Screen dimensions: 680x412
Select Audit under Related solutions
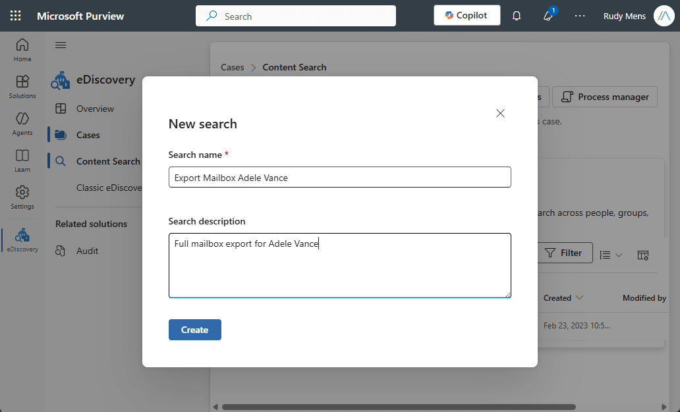click(x=87, y=251)
